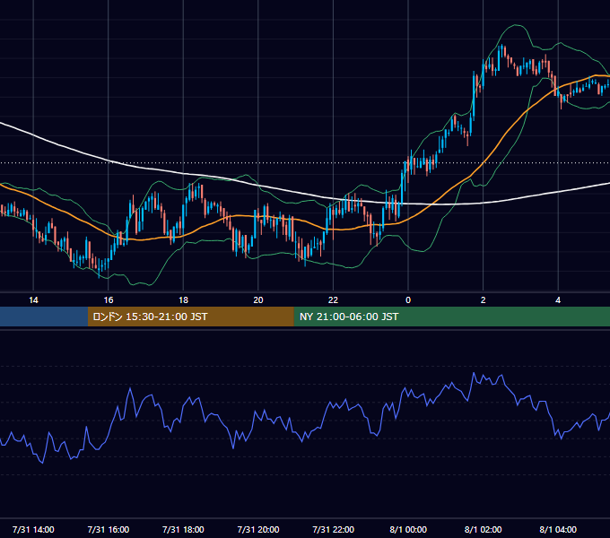This screenshot has height=538, width=610.
Task: Click hour label 14 on price chart axis
Action: (x=33, y=300)
